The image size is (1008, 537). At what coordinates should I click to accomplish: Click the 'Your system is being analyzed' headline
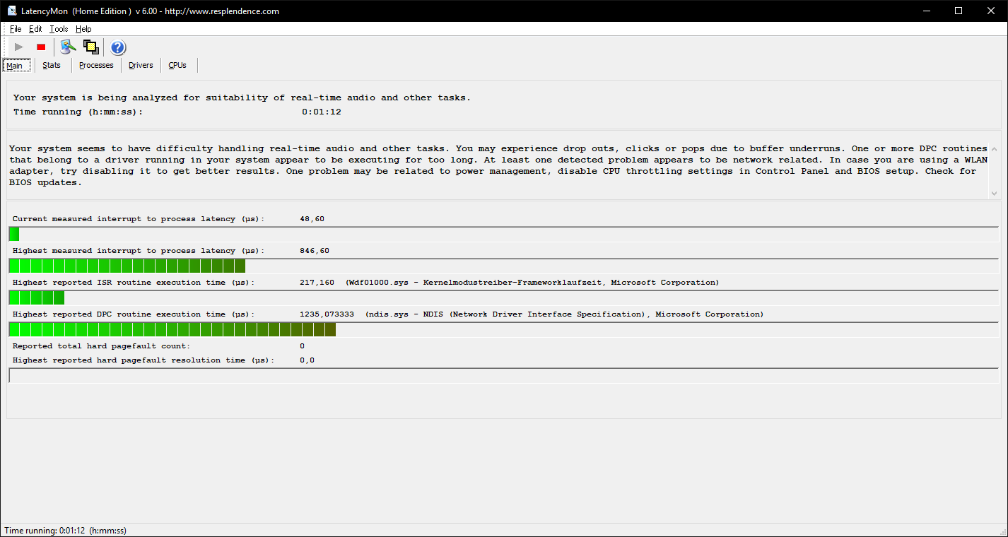coord(242,98)
